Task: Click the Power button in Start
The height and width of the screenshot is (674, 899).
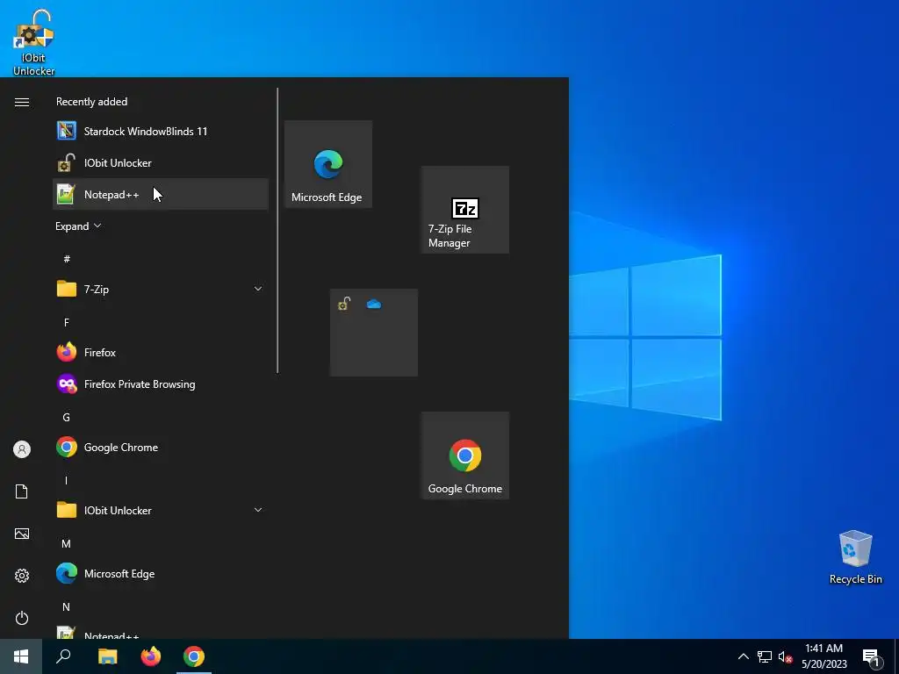Action: pyautogui.click(x=22, y=618)
